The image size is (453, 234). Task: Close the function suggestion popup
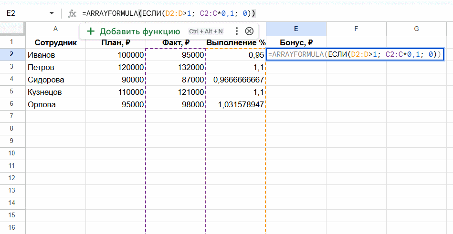click(x=249, y=31)
